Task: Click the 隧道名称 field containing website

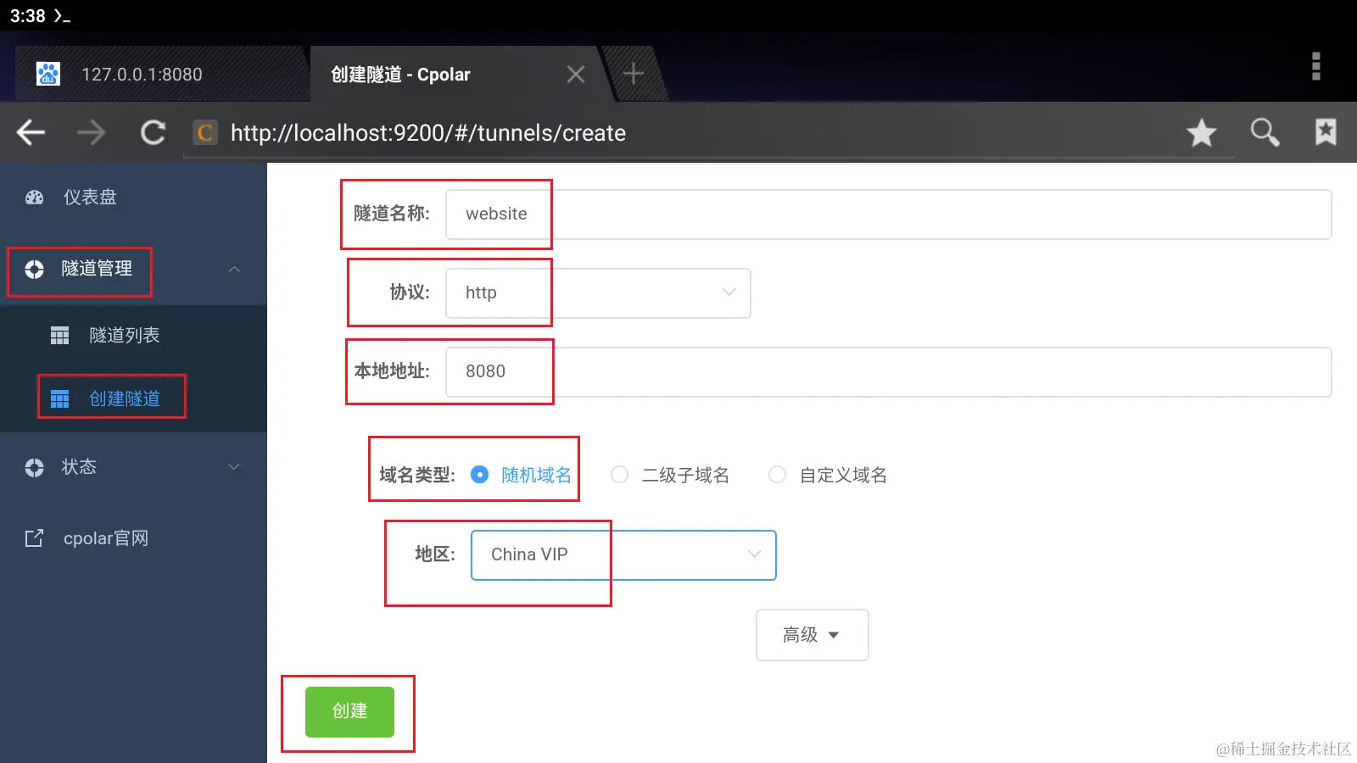Action: (x=888, y=214)
